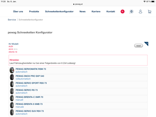Click the manuell label under BRENTA-C
The image size is (156, 117).
(x=19, y=100)
